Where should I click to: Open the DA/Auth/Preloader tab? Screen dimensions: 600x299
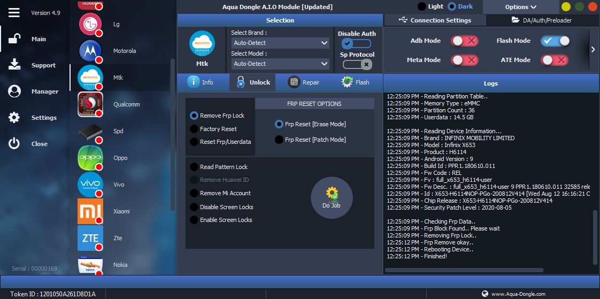pyautogui.click(x=542, y=20)
